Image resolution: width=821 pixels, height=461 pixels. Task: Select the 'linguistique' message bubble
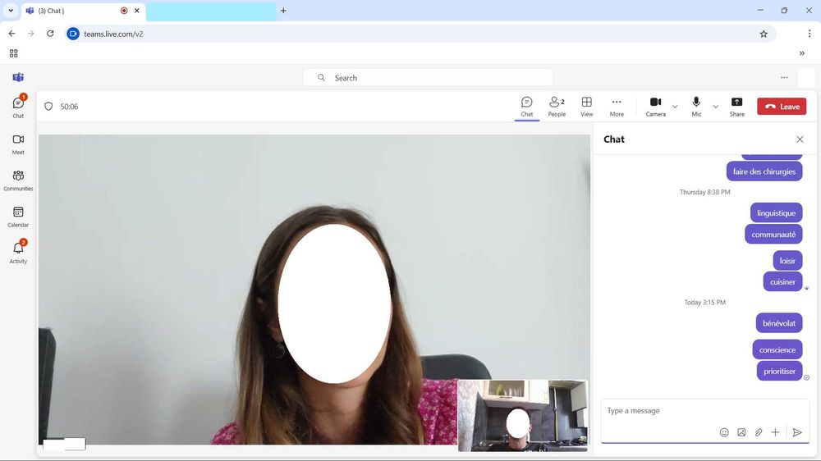pos(776,213)
